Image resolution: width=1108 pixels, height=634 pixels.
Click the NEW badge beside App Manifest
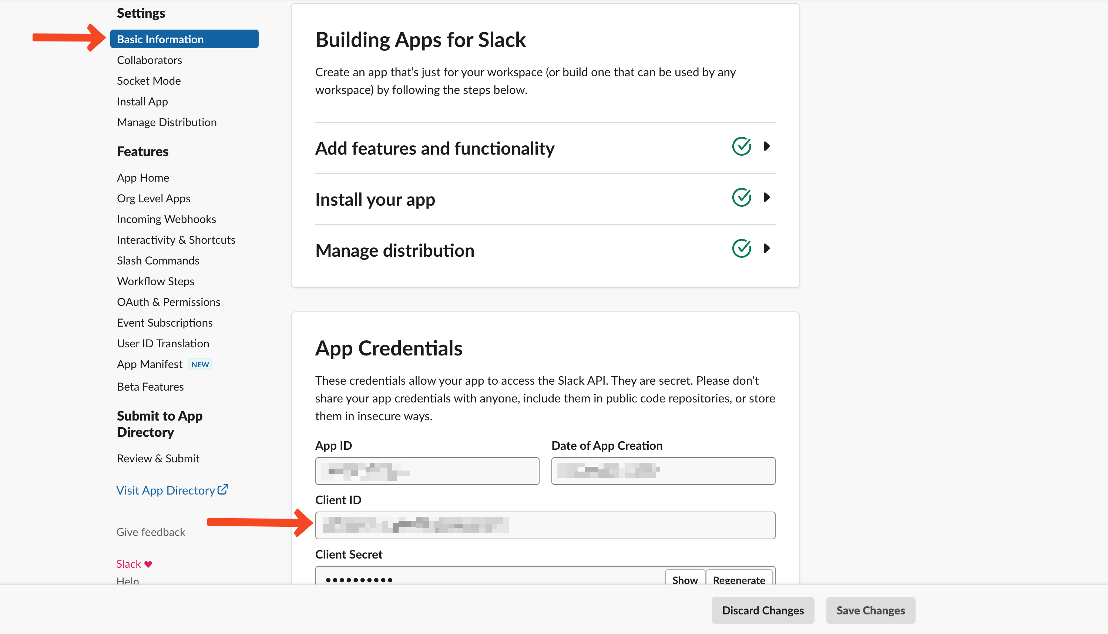200,364
